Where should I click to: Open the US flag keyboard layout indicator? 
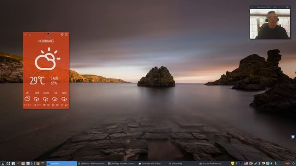click(x=246, y=164)
